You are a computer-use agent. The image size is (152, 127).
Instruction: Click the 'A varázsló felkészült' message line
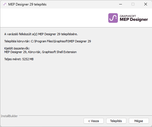click(41, 34)
